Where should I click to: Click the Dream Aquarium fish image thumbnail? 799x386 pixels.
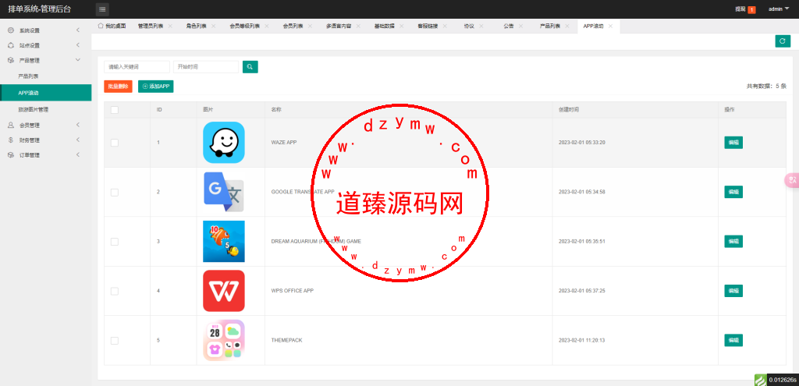point(224,242)
